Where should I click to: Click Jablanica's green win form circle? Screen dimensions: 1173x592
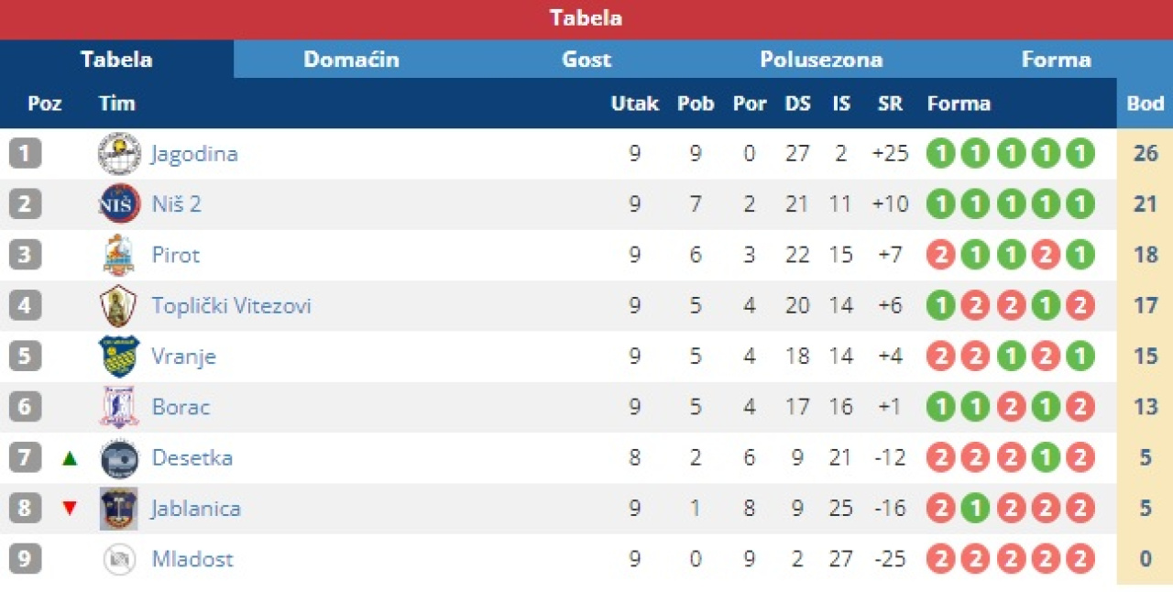click(975, 509)
